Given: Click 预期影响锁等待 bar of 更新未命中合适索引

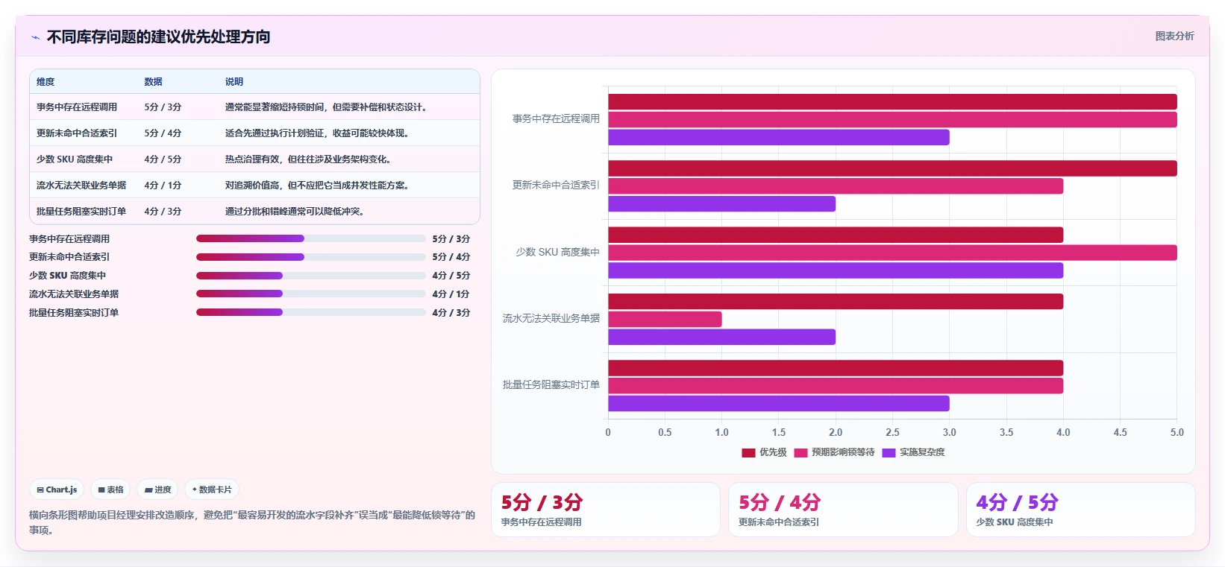Looking at the screenshot, I should click(x=836, y=186).
